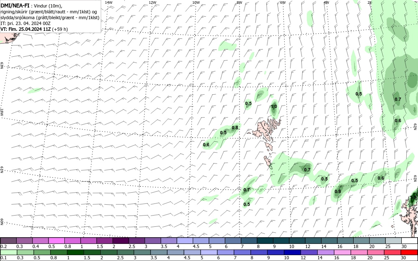The height and width of the screenshot is (261, 418).
Task: Select Suðuroy, the southernmost Faroe island
Action: click(268, 162)
